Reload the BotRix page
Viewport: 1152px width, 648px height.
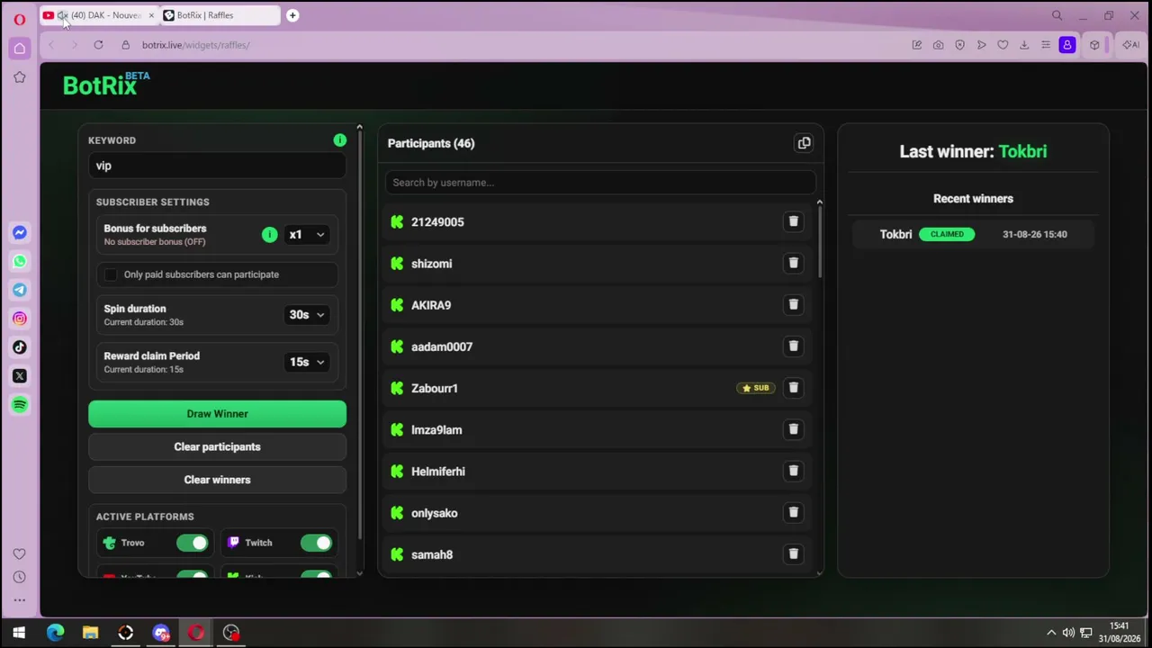coord(98,45)
